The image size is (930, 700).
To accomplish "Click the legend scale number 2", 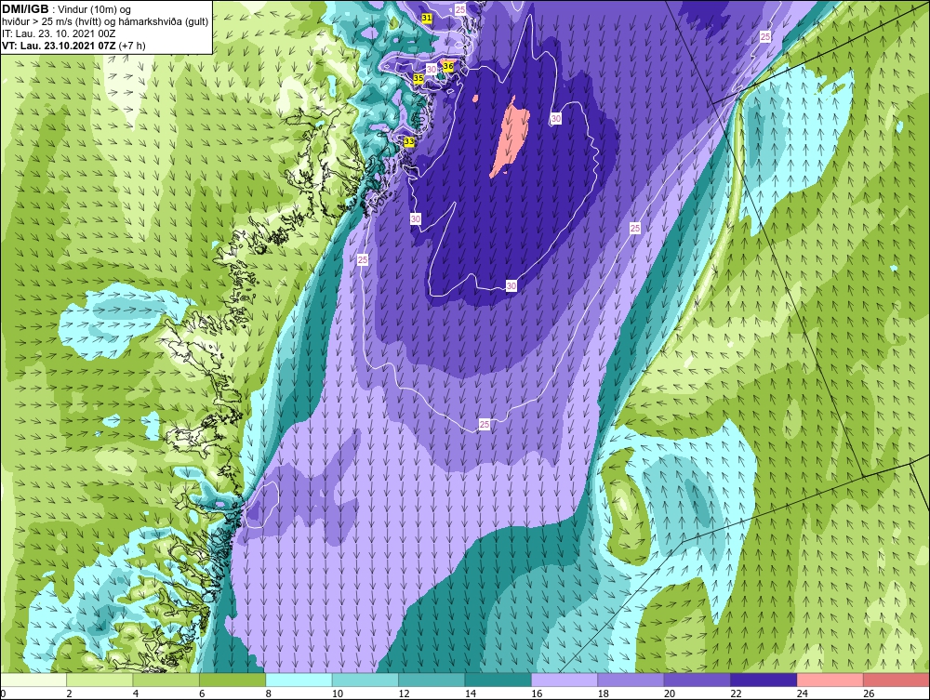I will pos(70,693).
